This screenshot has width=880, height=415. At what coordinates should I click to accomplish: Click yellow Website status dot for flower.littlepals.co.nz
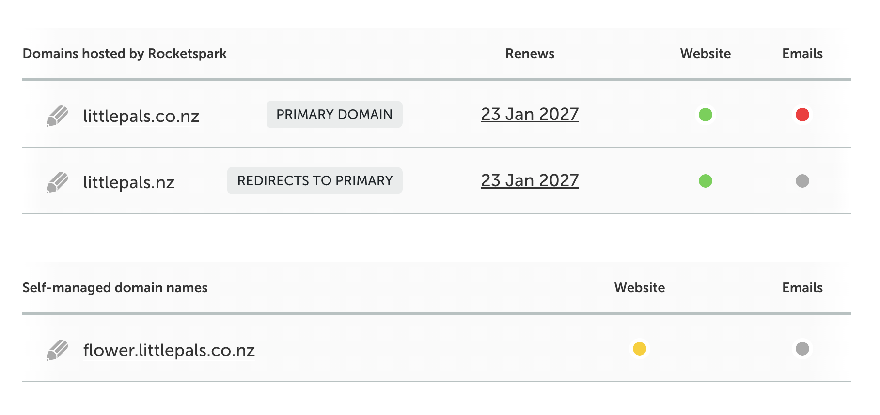(x=640, y=349)
